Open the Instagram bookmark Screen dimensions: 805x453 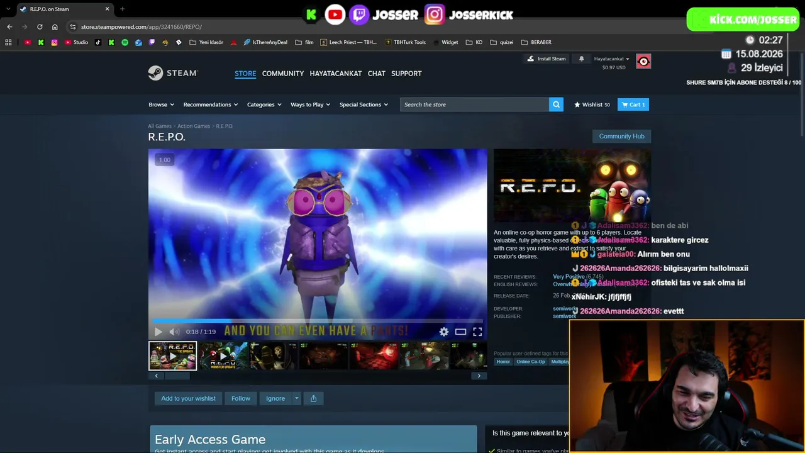(x=55, y=42)
